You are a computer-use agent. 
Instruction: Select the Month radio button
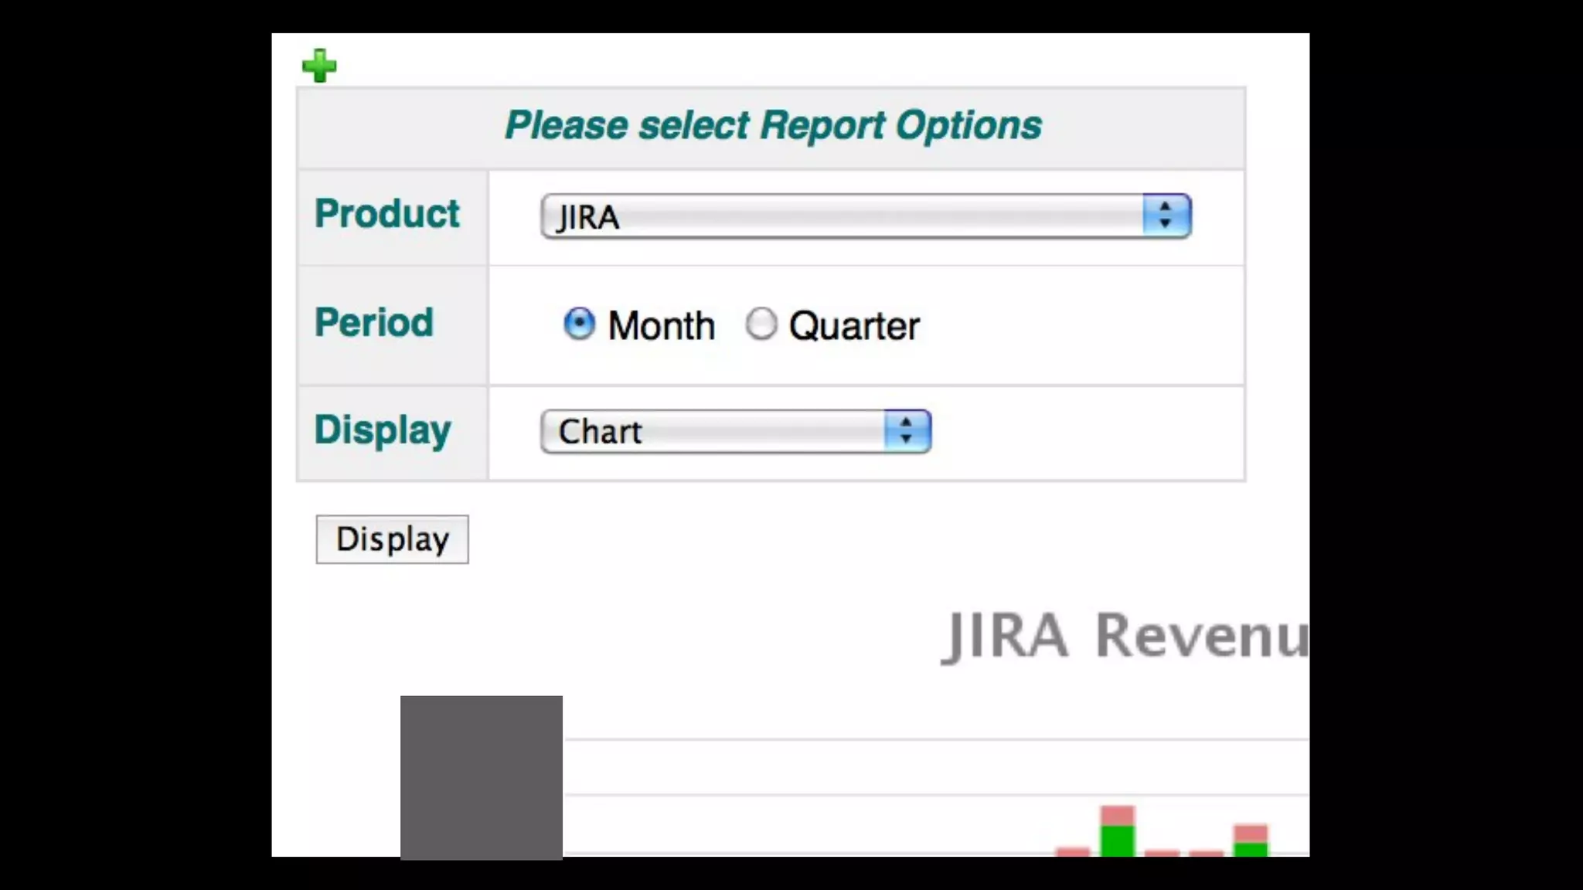(x=579, y=324)
